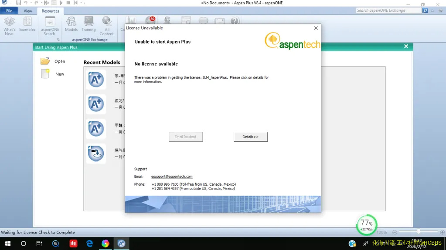Open the Edge browser on taskbar
Image resolution: width=446 pixels, height=250 pixels.
90,243
